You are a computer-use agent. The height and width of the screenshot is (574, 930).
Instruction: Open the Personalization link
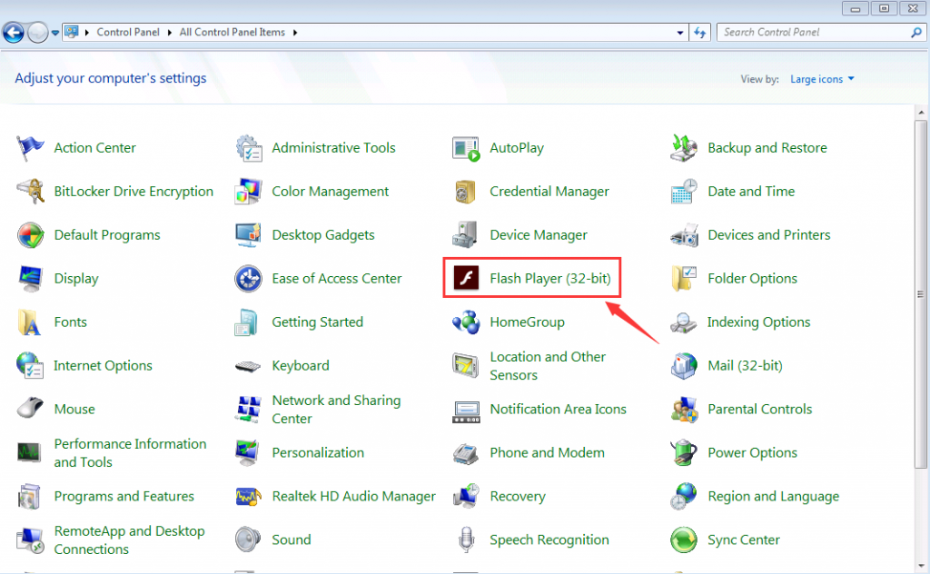pyautogui.click(x=318, y=452)
